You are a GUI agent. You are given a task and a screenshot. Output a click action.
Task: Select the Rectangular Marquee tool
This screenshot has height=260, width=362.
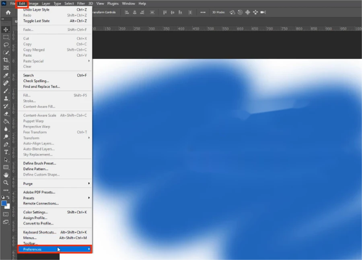(x=6, y=37)
